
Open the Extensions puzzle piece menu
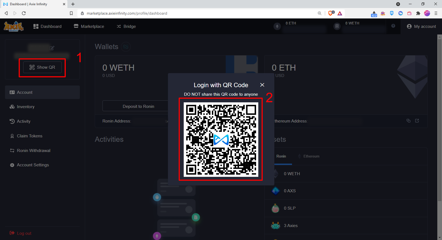click(x=418, y=13)
